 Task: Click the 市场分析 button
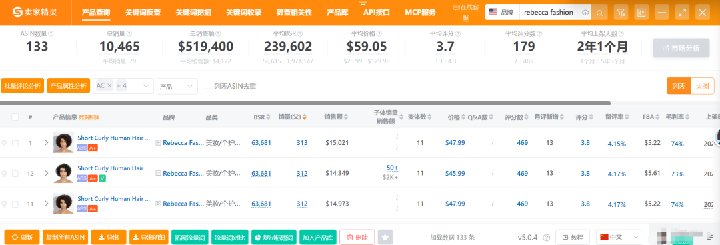coord(681,48)
